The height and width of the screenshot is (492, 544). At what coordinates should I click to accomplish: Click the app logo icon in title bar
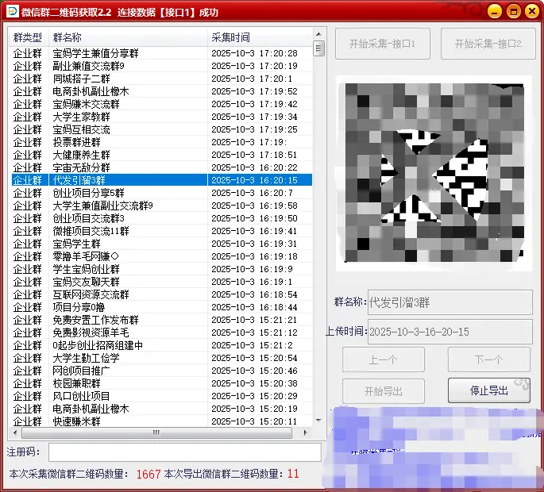coord(11,11)
